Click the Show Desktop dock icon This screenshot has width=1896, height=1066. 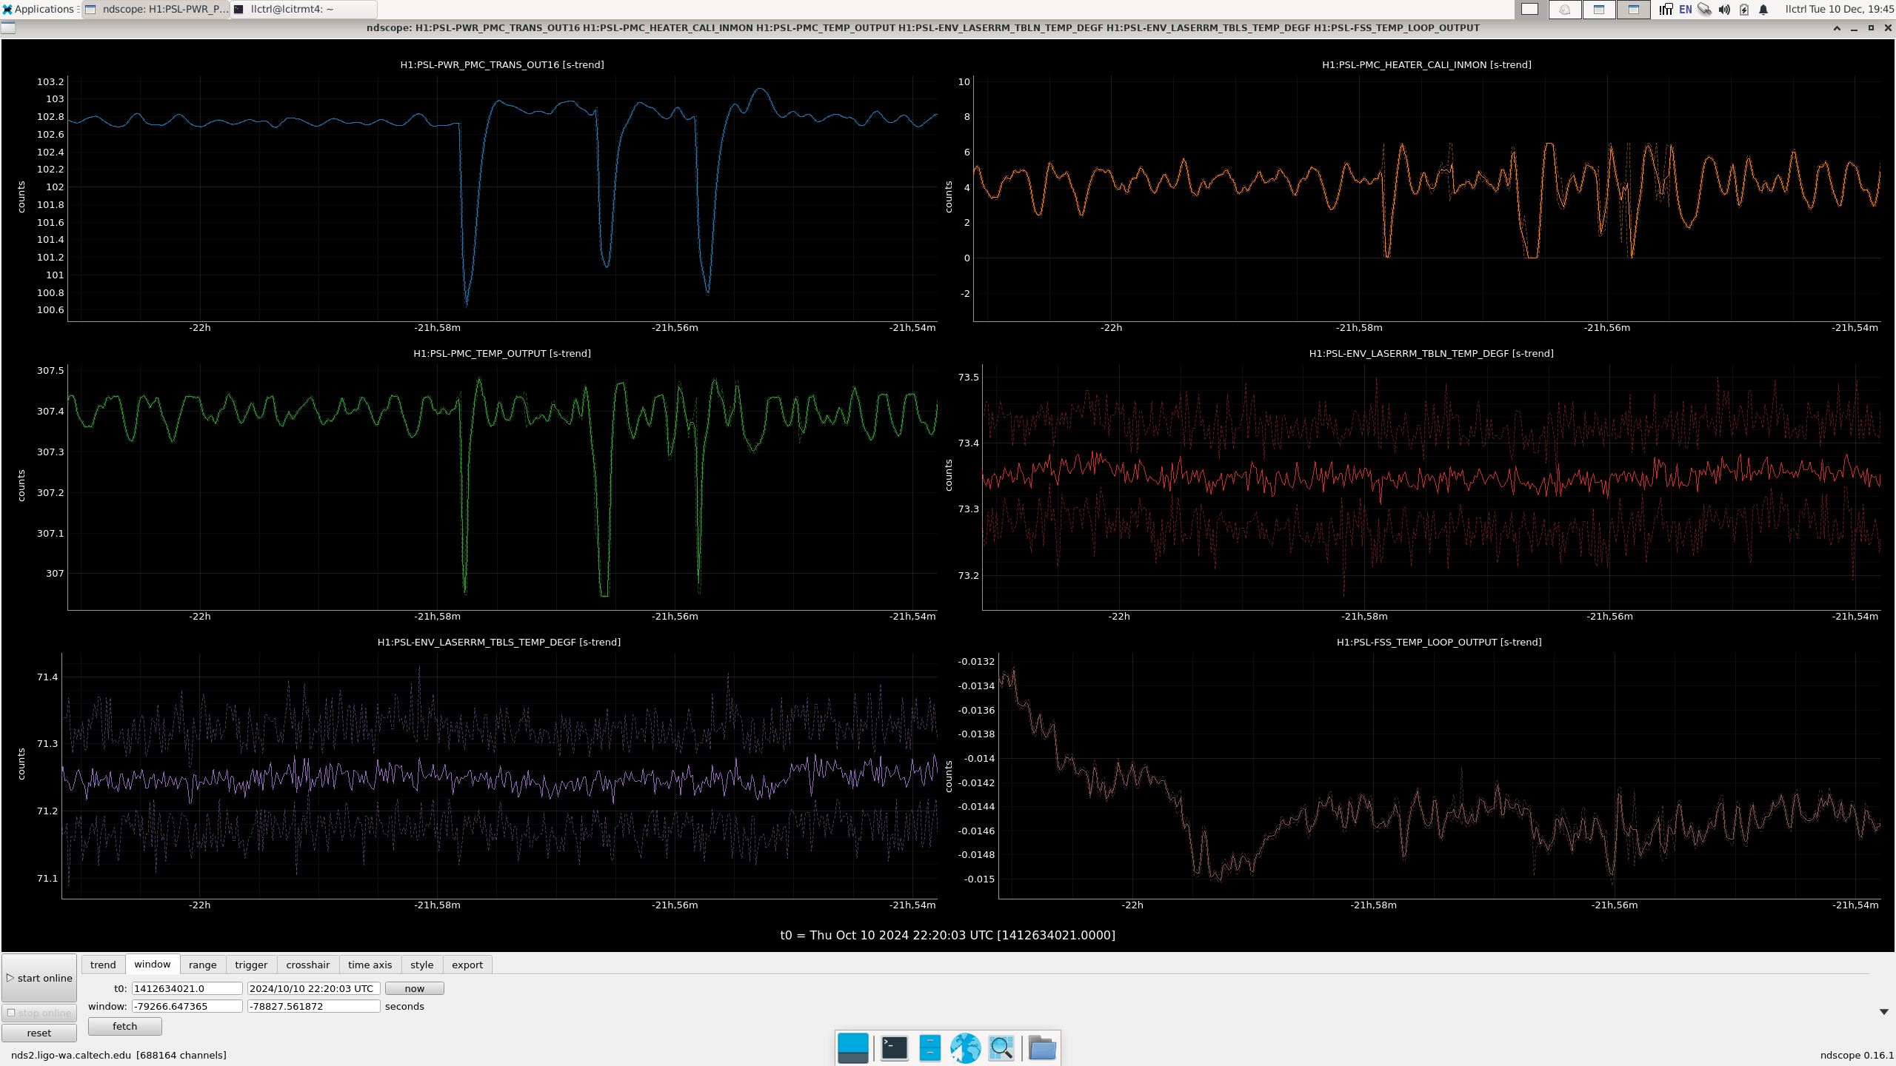pyautogui.click(x=852, y=1048)
